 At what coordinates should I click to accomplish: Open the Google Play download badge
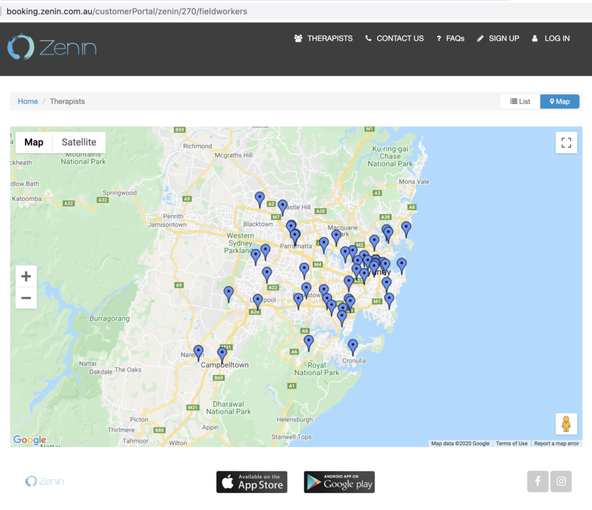[339, 482]
